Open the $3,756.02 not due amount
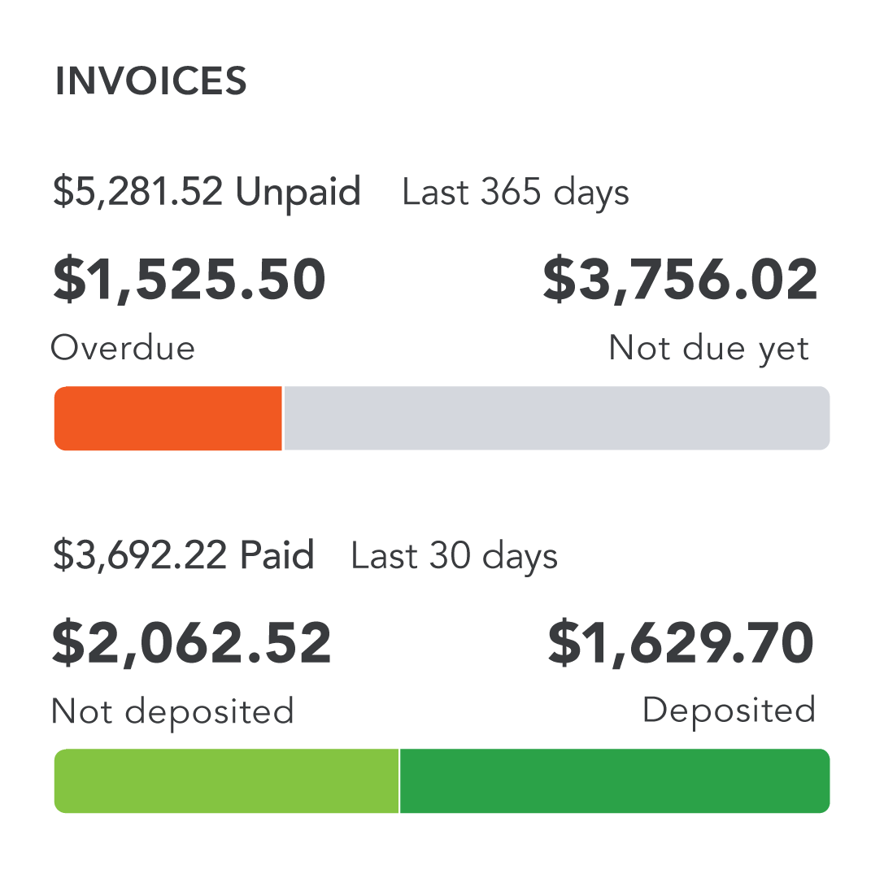The height and width of the screenshot is (878, 884). [x=680, y=280]
